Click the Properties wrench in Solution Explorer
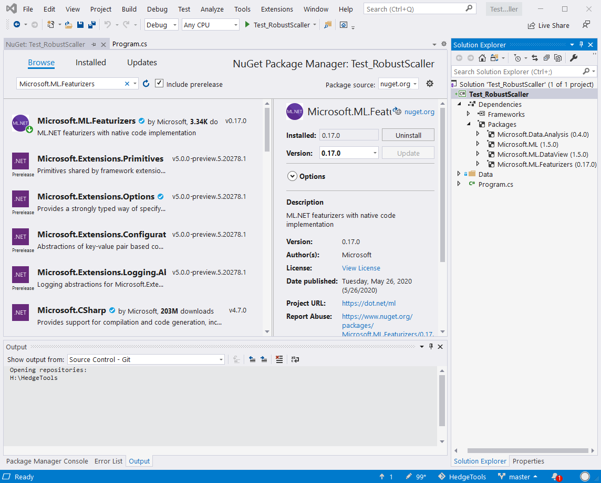 click(573, 57)
